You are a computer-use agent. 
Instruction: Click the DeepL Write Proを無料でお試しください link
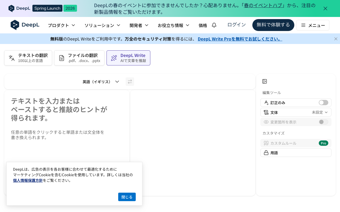(240, 39)
